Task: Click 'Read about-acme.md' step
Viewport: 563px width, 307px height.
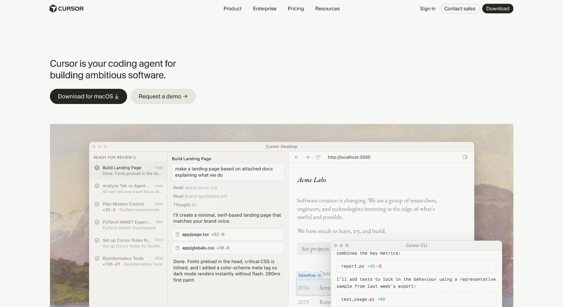Action: tap(195, 188)
